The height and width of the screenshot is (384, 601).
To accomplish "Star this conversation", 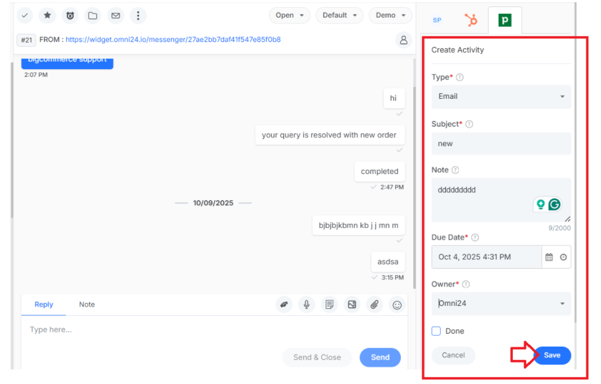I will tap(47, 15).
